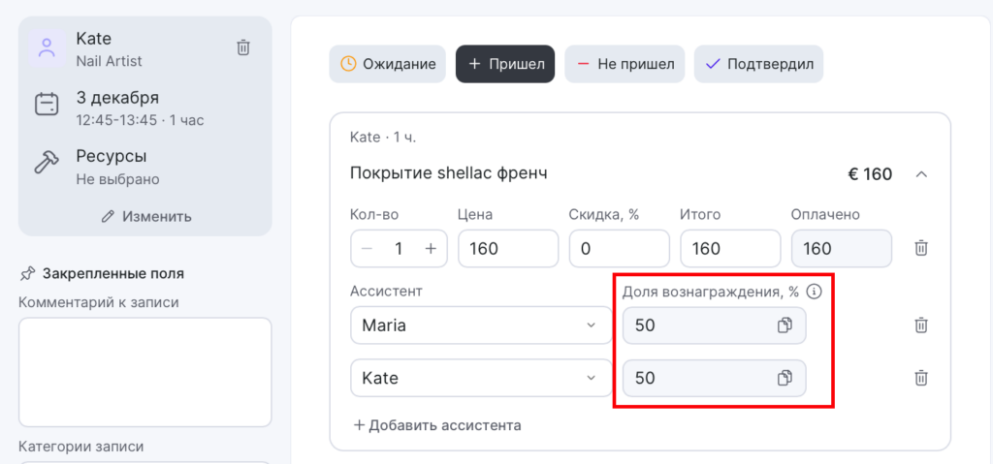Viewport: 993px width, 464px height.
Task: Open the Kate assistant dropdown
Action: click(x=475, y=378)
